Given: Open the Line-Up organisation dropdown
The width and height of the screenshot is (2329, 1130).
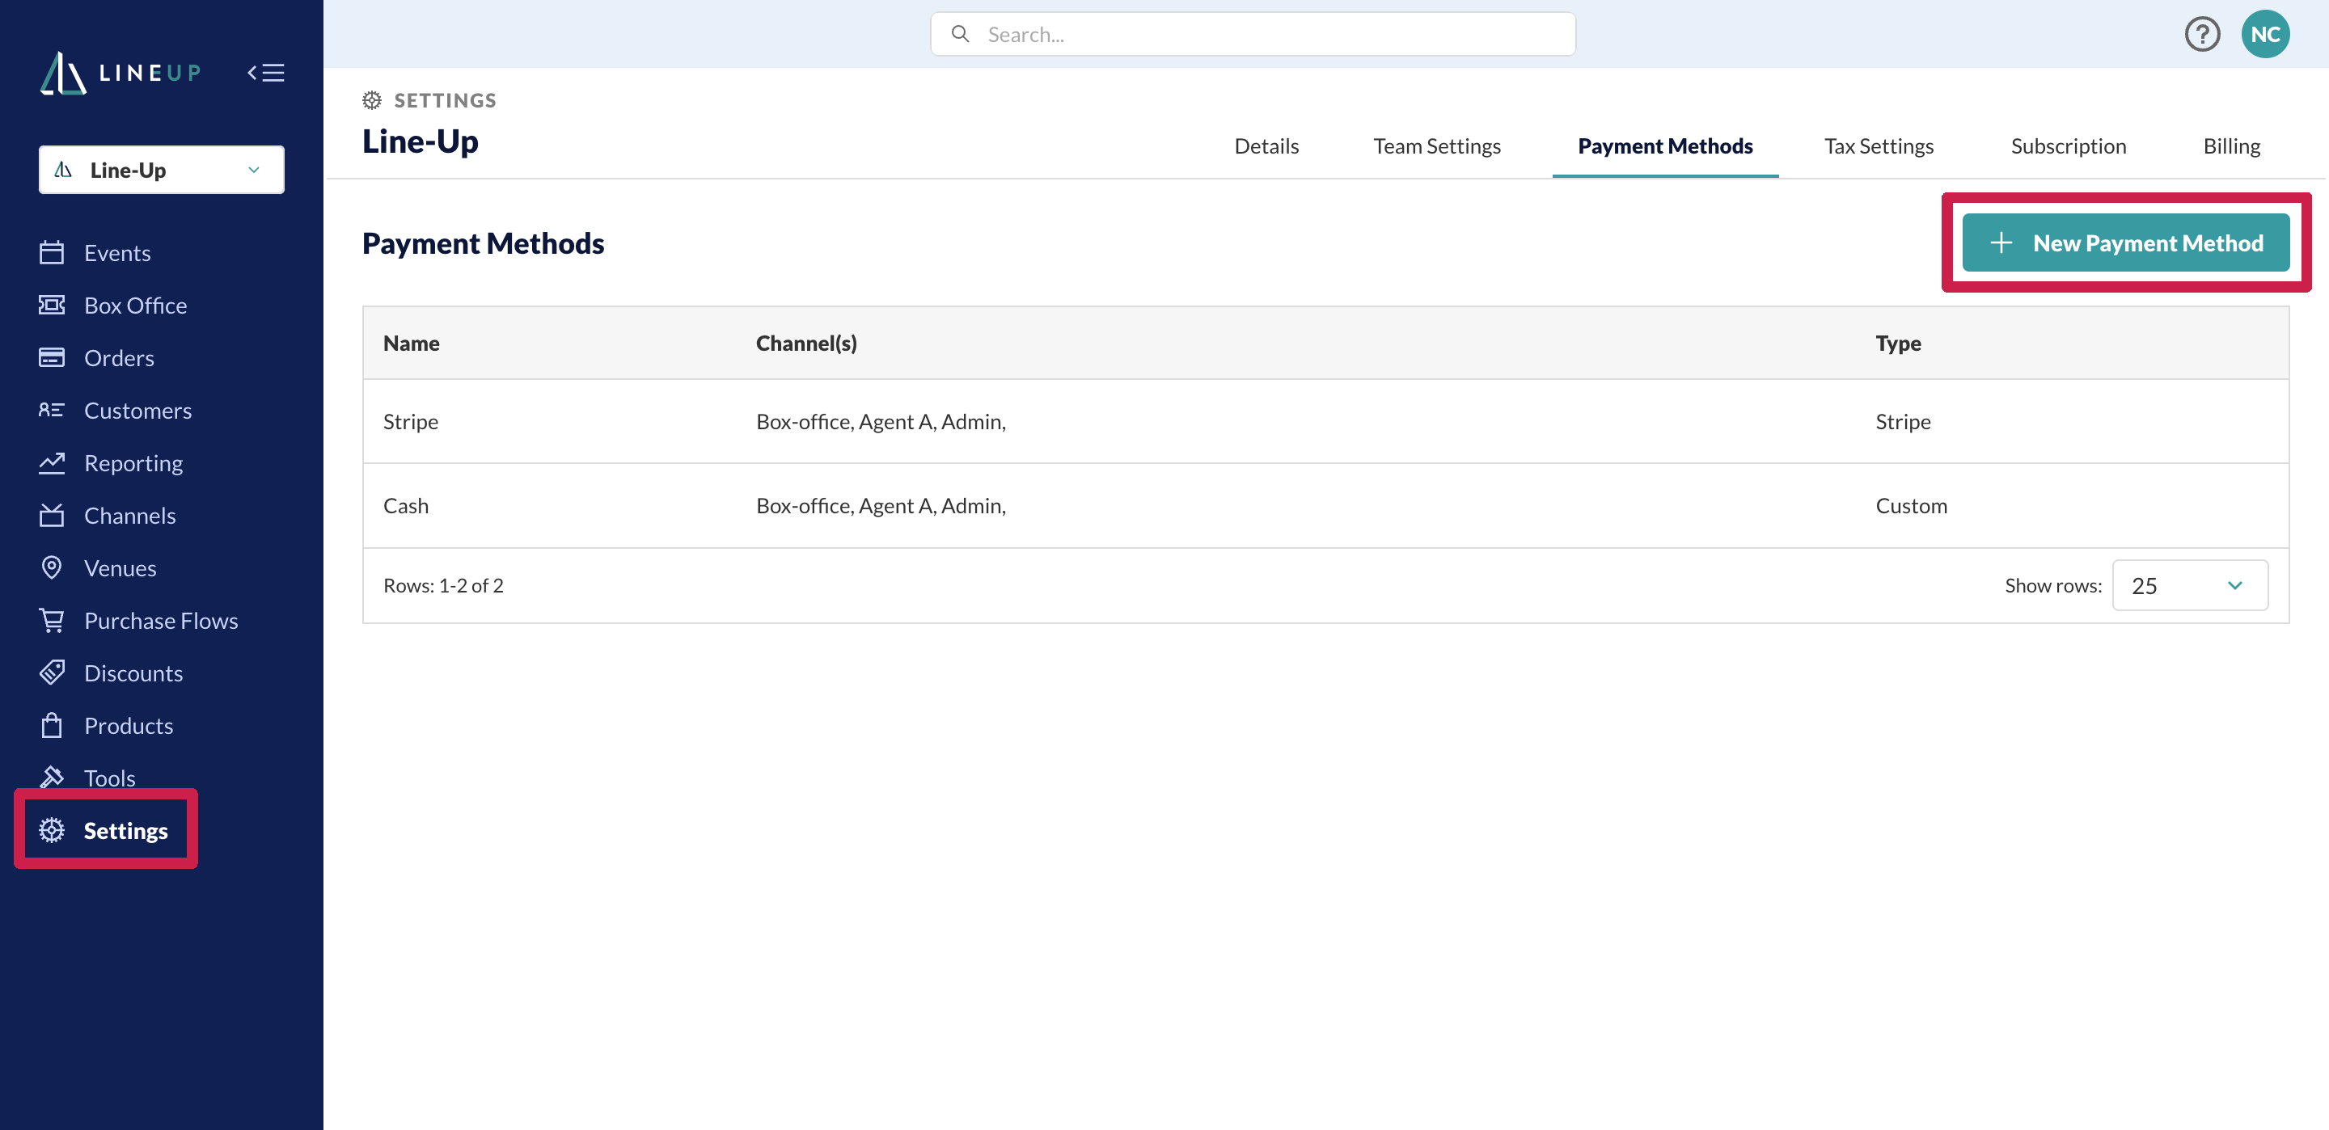Looking at the screenshot, I should (161, 169).
